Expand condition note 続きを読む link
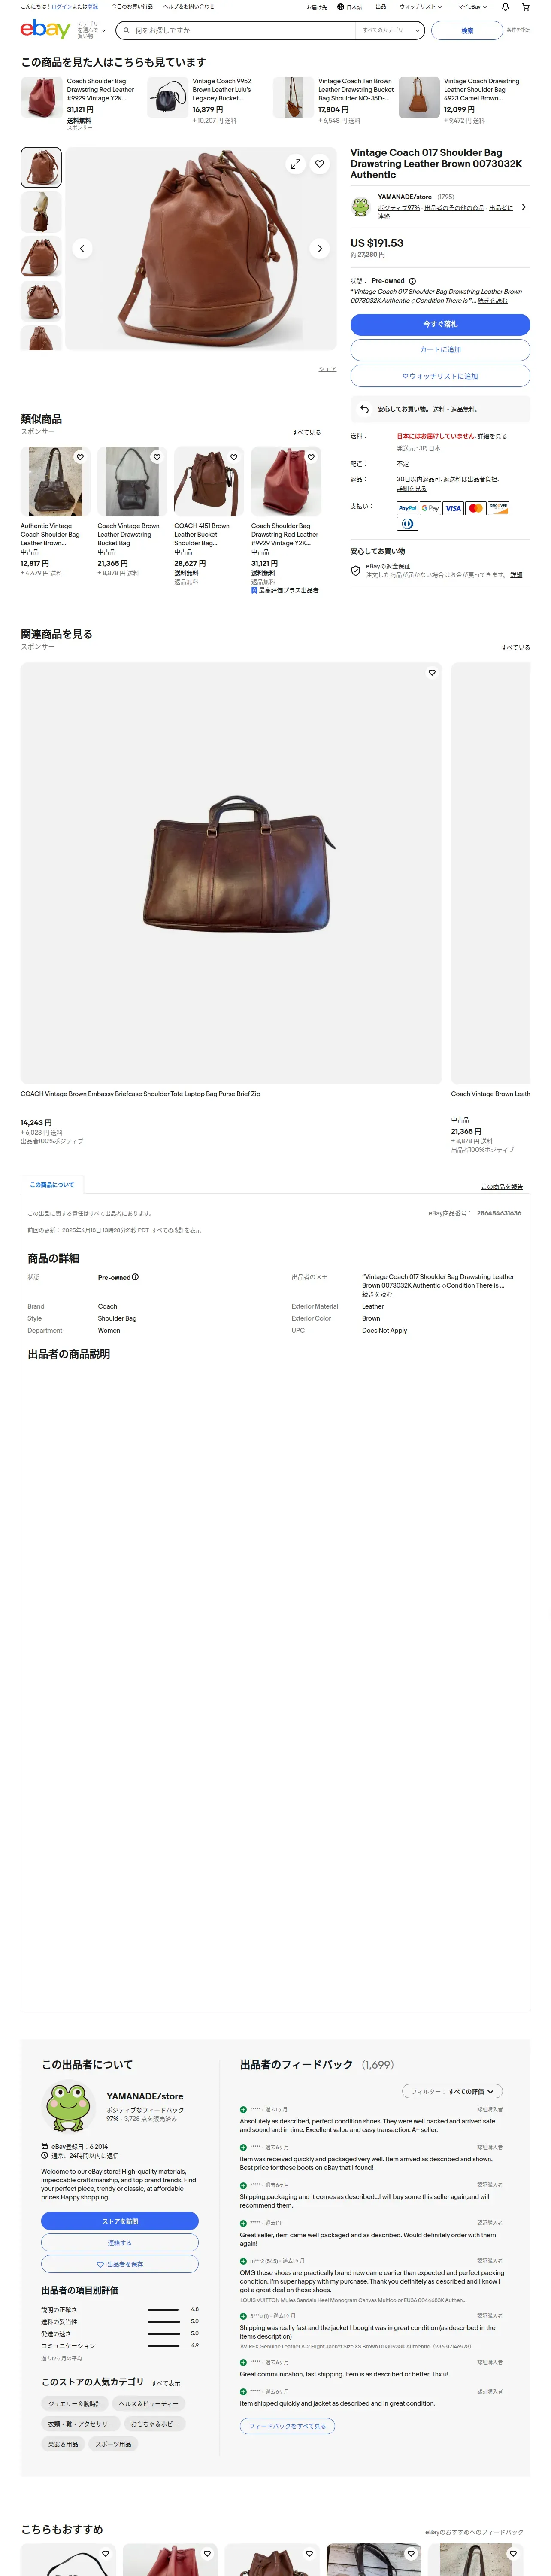Viewport: 551px width, 2576px height. click(x=492, y=300)
